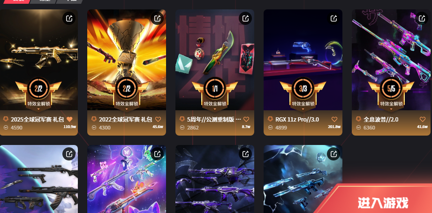
Task: Share the 全息波普//2.0 bundle
Action: [x=422, y=18]
